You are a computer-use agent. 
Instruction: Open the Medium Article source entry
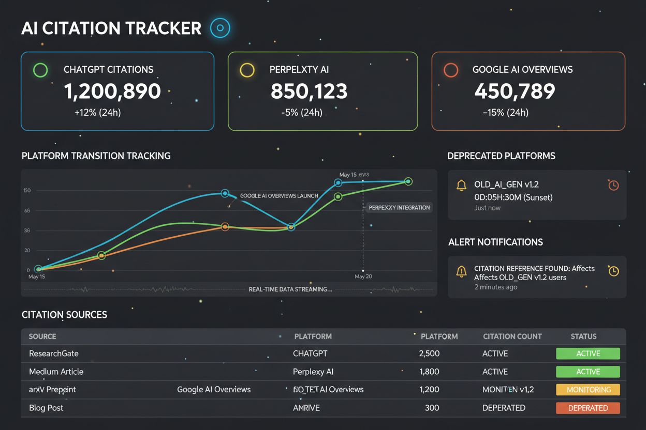(x=55, y=372)
